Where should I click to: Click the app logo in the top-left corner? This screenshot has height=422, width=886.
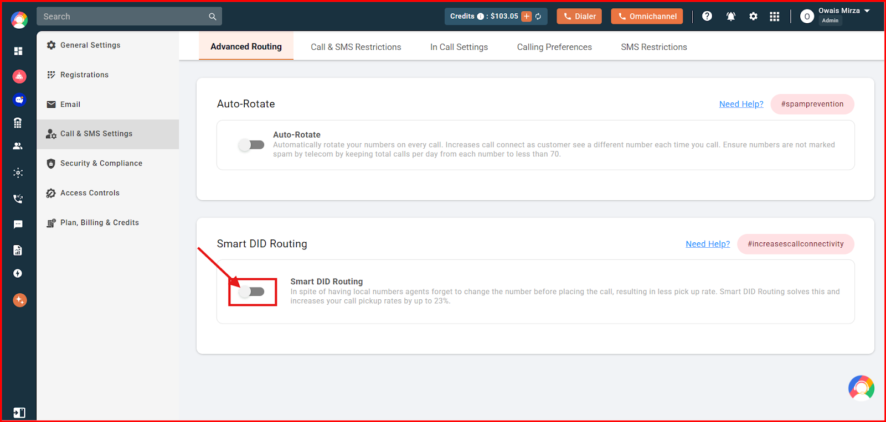pos(19,20)
